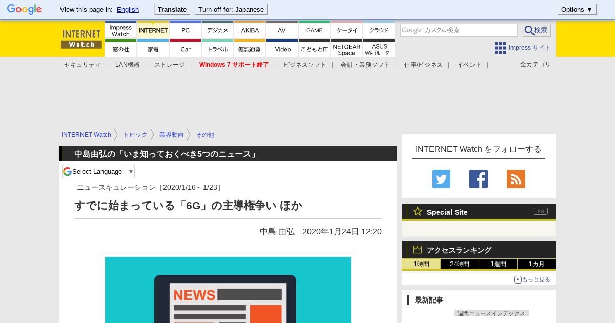Viewport: 615px width, 323px height.
Task: Click the INTERNET Watch breadcrumb
Action: click(x=86, y=135)
